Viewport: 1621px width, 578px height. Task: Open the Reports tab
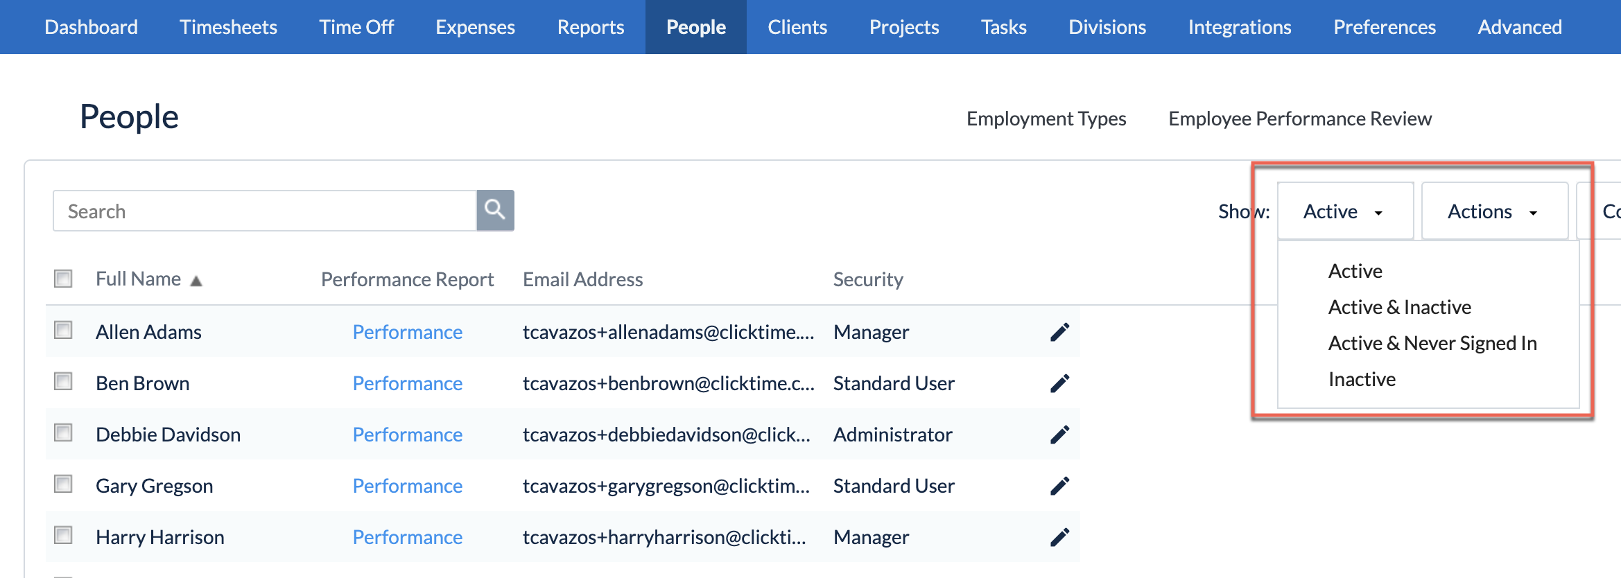point(591,27)
